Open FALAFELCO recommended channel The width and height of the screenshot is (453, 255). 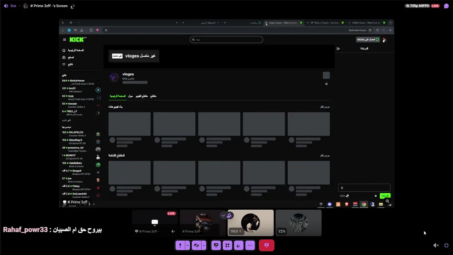(x=81, y=134)
